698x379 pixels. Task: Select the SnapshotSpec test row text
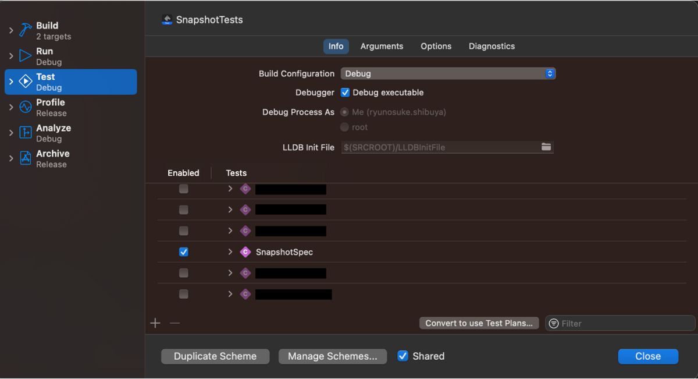point(284,252)
